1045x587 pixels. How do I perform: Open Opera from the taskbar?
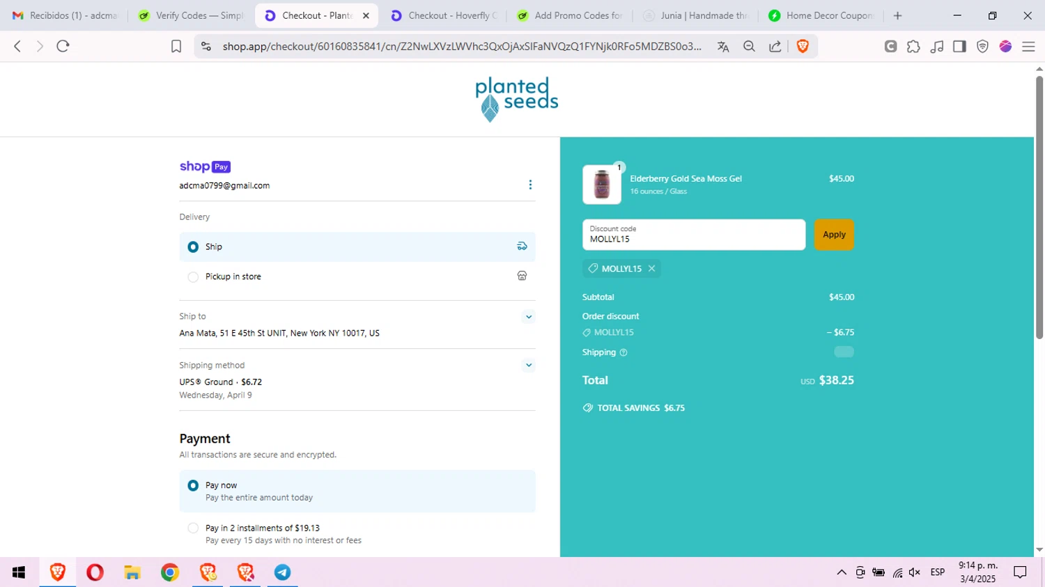(95, 572)
